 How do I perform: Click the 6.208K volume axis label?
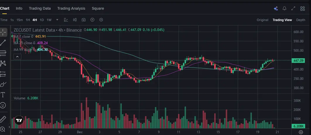298,126
